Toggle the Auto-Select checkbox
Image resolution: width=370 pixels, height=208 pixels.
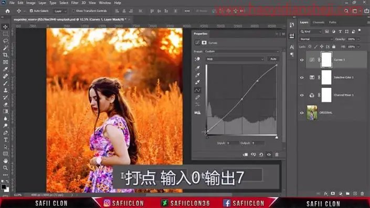tap(31, 11)
